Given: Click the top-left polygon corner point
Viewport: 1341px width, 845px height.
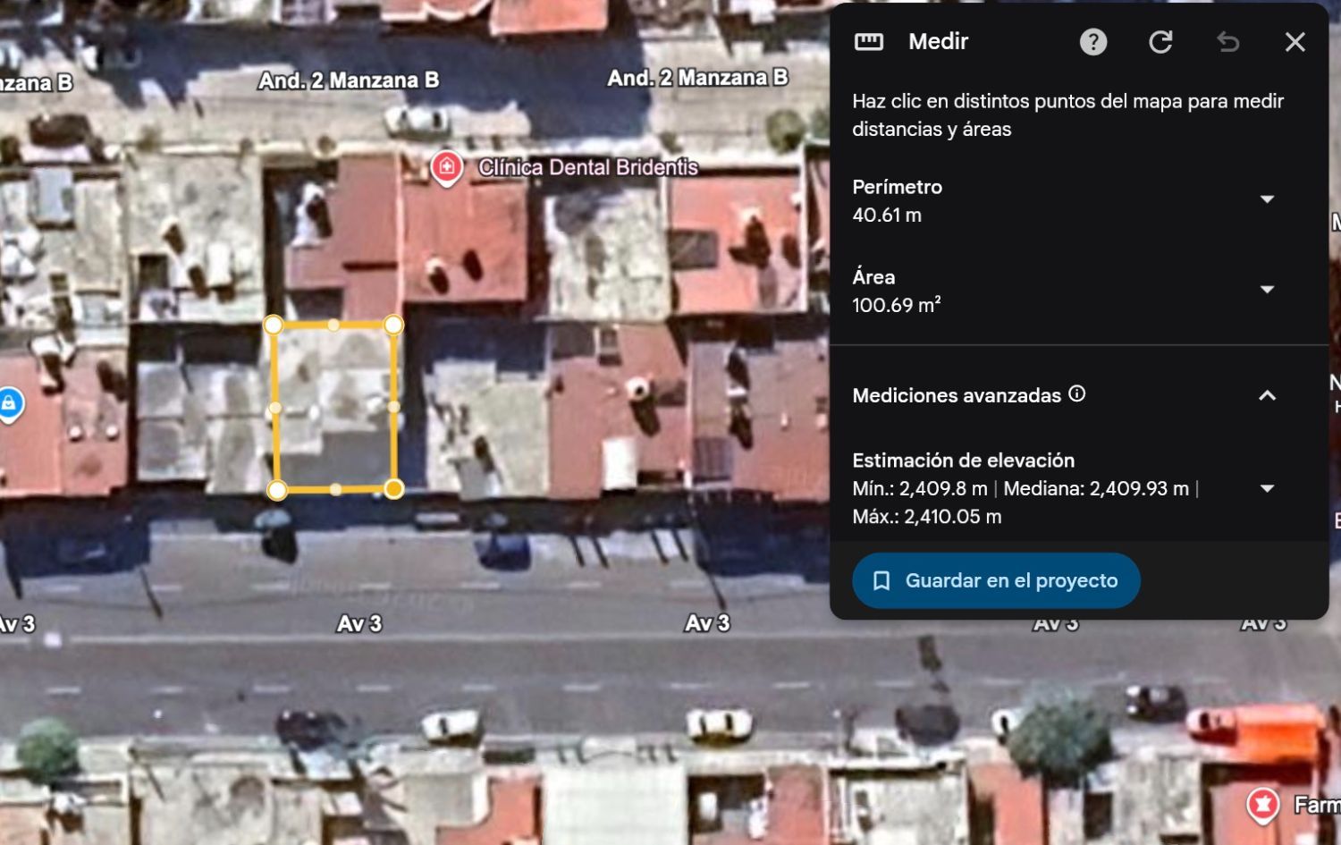Looking at the screenshot, I should pyautogui.click(x=274, y=325).
